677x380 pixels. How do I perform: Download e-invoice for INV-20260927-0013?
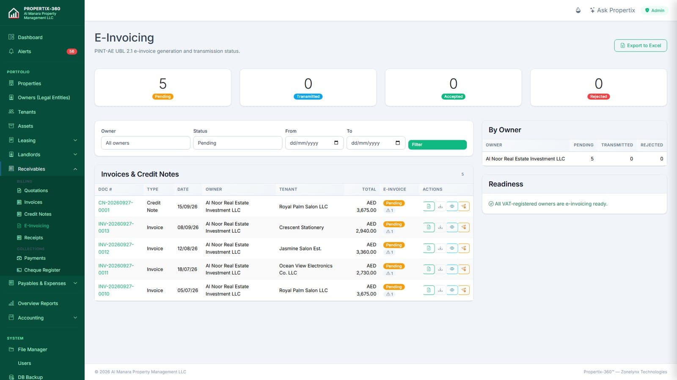coord(440,227)
